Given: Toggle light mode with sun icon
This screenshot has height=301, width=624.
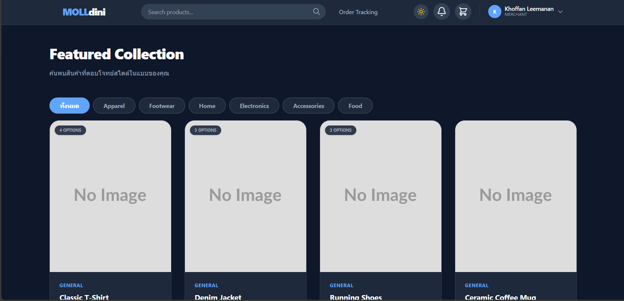Looking at the screenshot, I should pyautogui.click(x=421, y=12).
